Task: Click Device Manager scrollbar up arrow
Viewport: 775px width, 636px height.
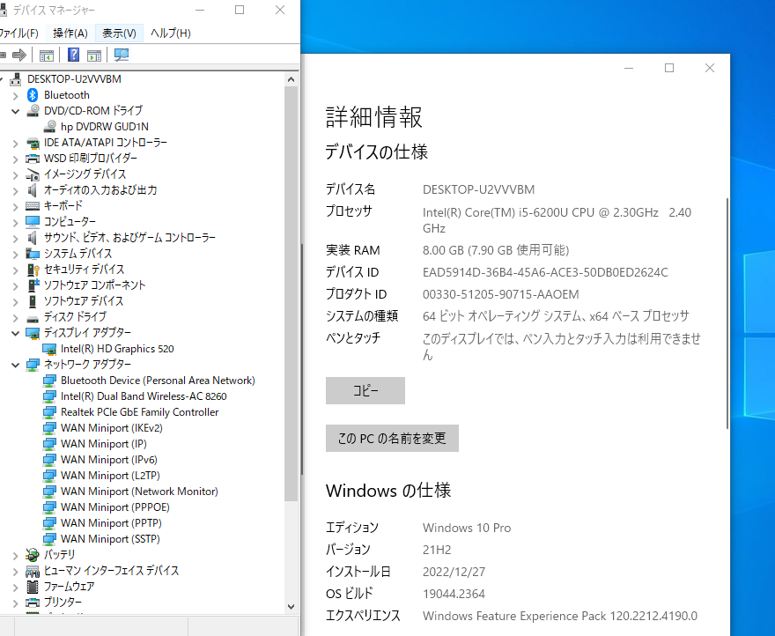Action: tap(292, 79)
